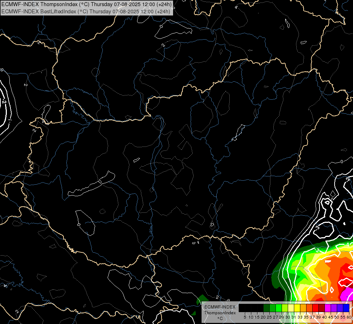Click the bright yellow 31–33 legend swatch

click(x=297, y=308)
